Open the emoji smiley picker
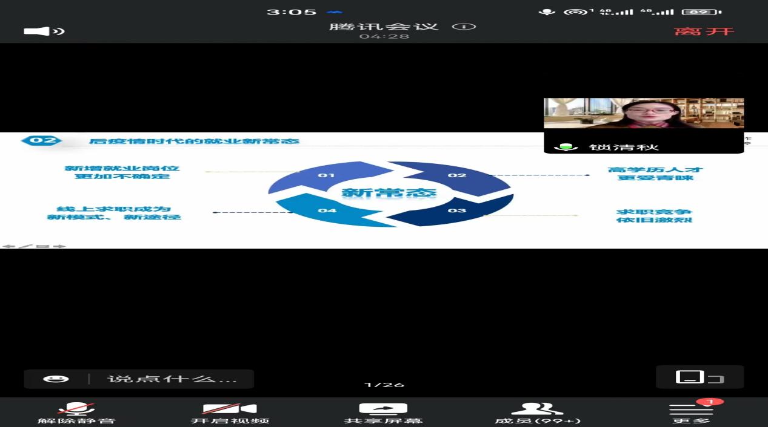Image resolution: width=768 pixels, height=427 pixels. pyautogui.click(x=56, y=379)
